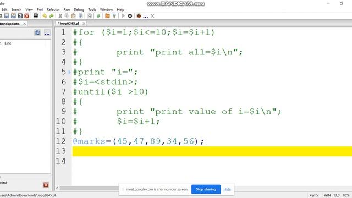
Task: Click the line 5 fold marker
Action: pyautogui.click(x=70, y=72)
